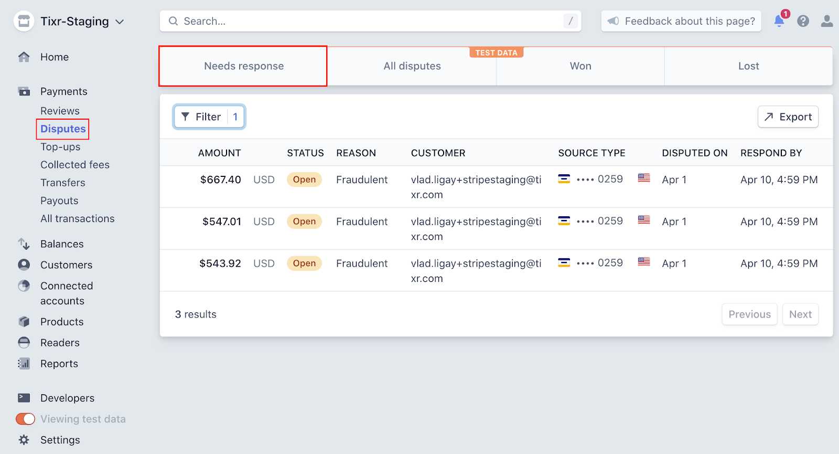
Task: Click the Next page button
Action: point(800,314)
